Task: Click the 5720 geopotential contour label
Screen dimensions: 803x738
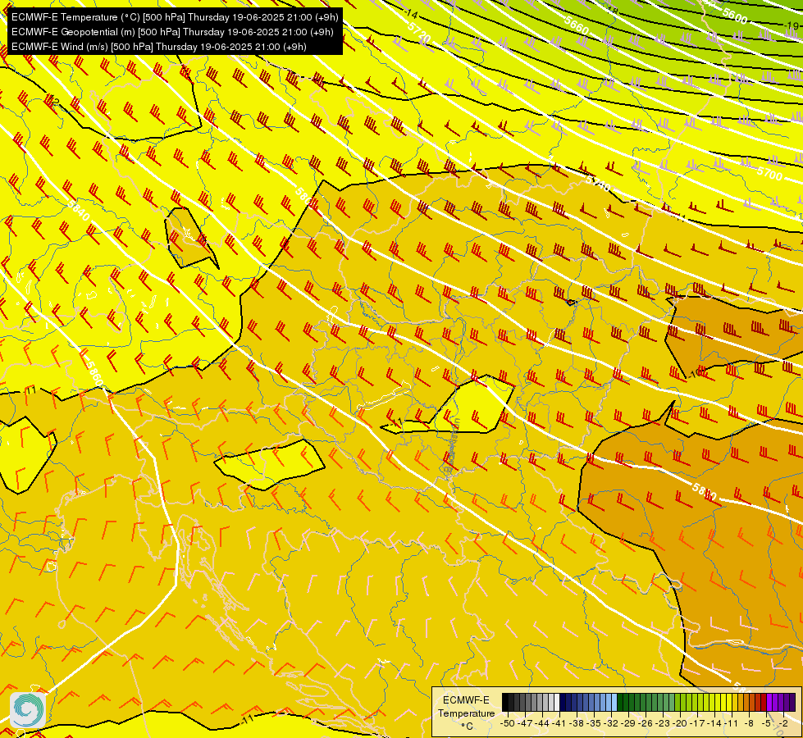Action: click(x=419, y=33)
